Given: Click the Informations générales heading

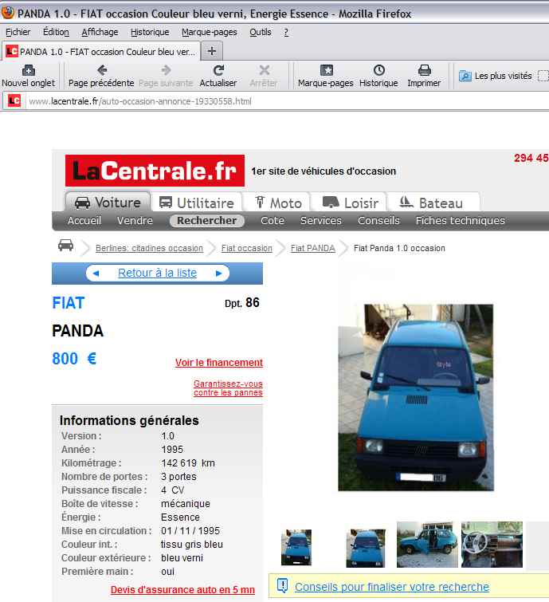Looking at the screenshot, I should [129, 420].
